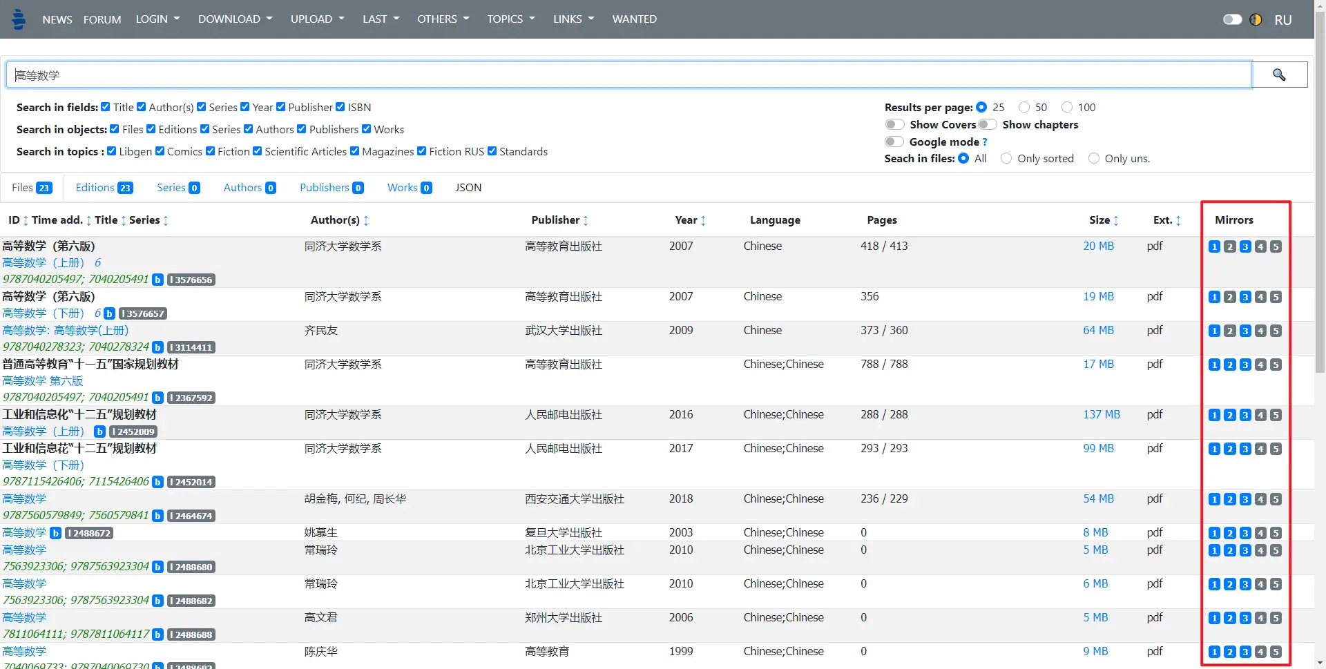Sort results by Size arrows
Image resolution: width=1326 pixels, height=669 pixels.
click(1116, 220)
